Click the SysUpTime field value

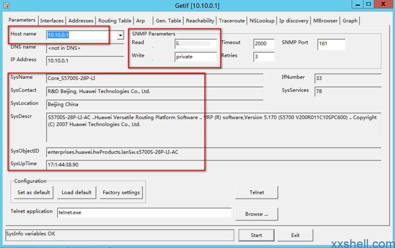(x=214, y=165)
